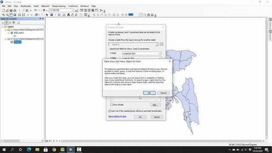The height and width of the screenshot is (153, 272).
Task: Select the Zoom In tool
Action: (3, 15)
